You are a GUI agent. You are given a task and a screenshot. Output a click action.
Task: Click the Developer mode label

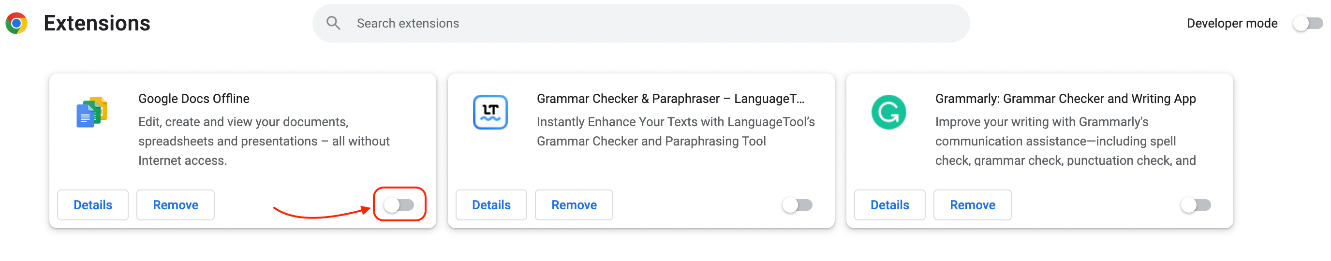pyautogui.click(x=1232, y=23)
